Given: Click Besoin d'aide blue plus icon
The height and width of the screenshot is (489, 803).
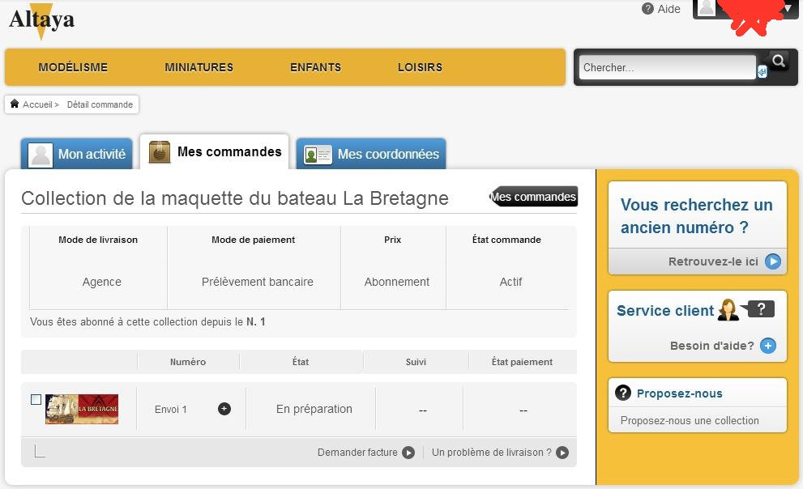Looking at the screenshot, I should pyautogui.click(x=768, y=346).
